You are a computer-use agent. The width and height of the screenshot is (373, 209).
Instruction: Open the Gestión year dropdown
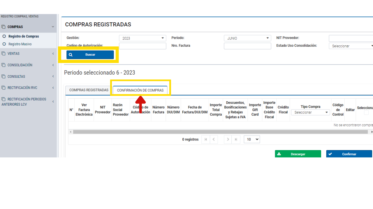click(142, 38)
